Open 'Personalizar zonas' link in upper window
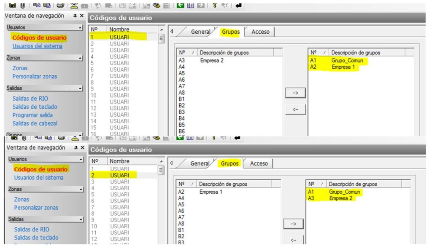432x248 pixels. click(35, 77)
